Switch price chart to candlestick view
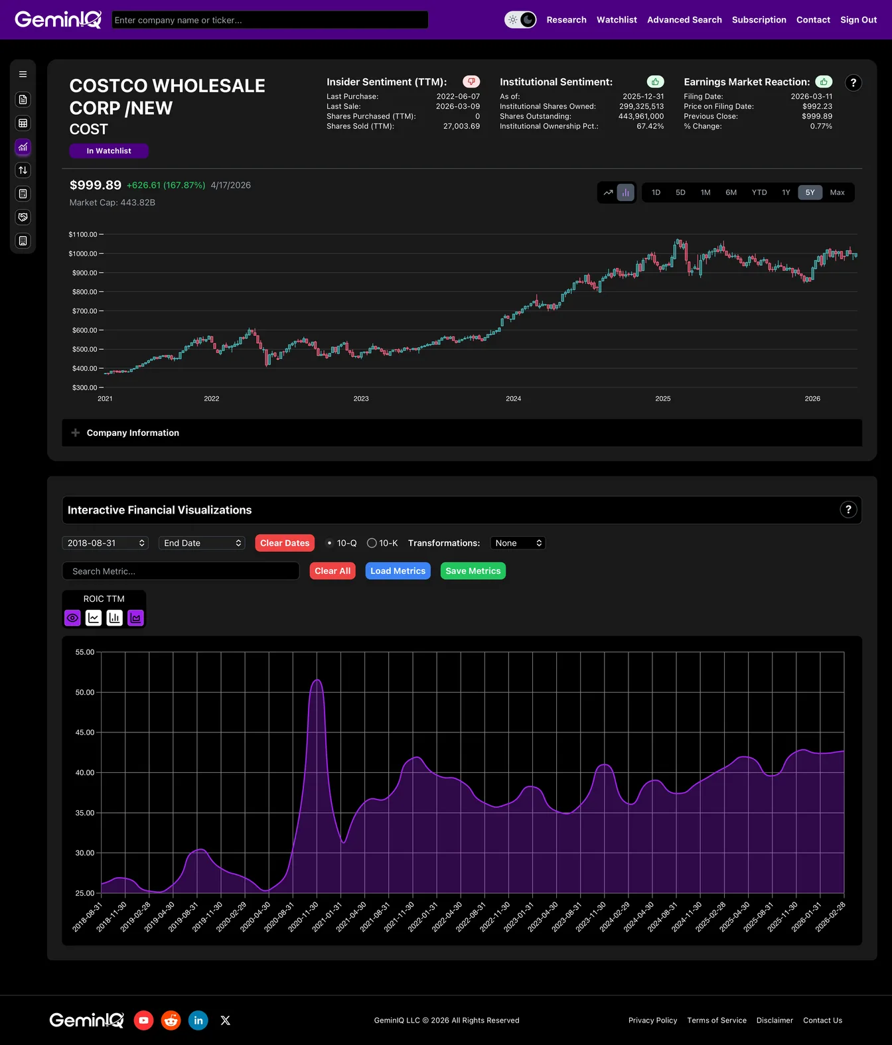The height and width of the screenshot is (1045, 892). [625, 192]
